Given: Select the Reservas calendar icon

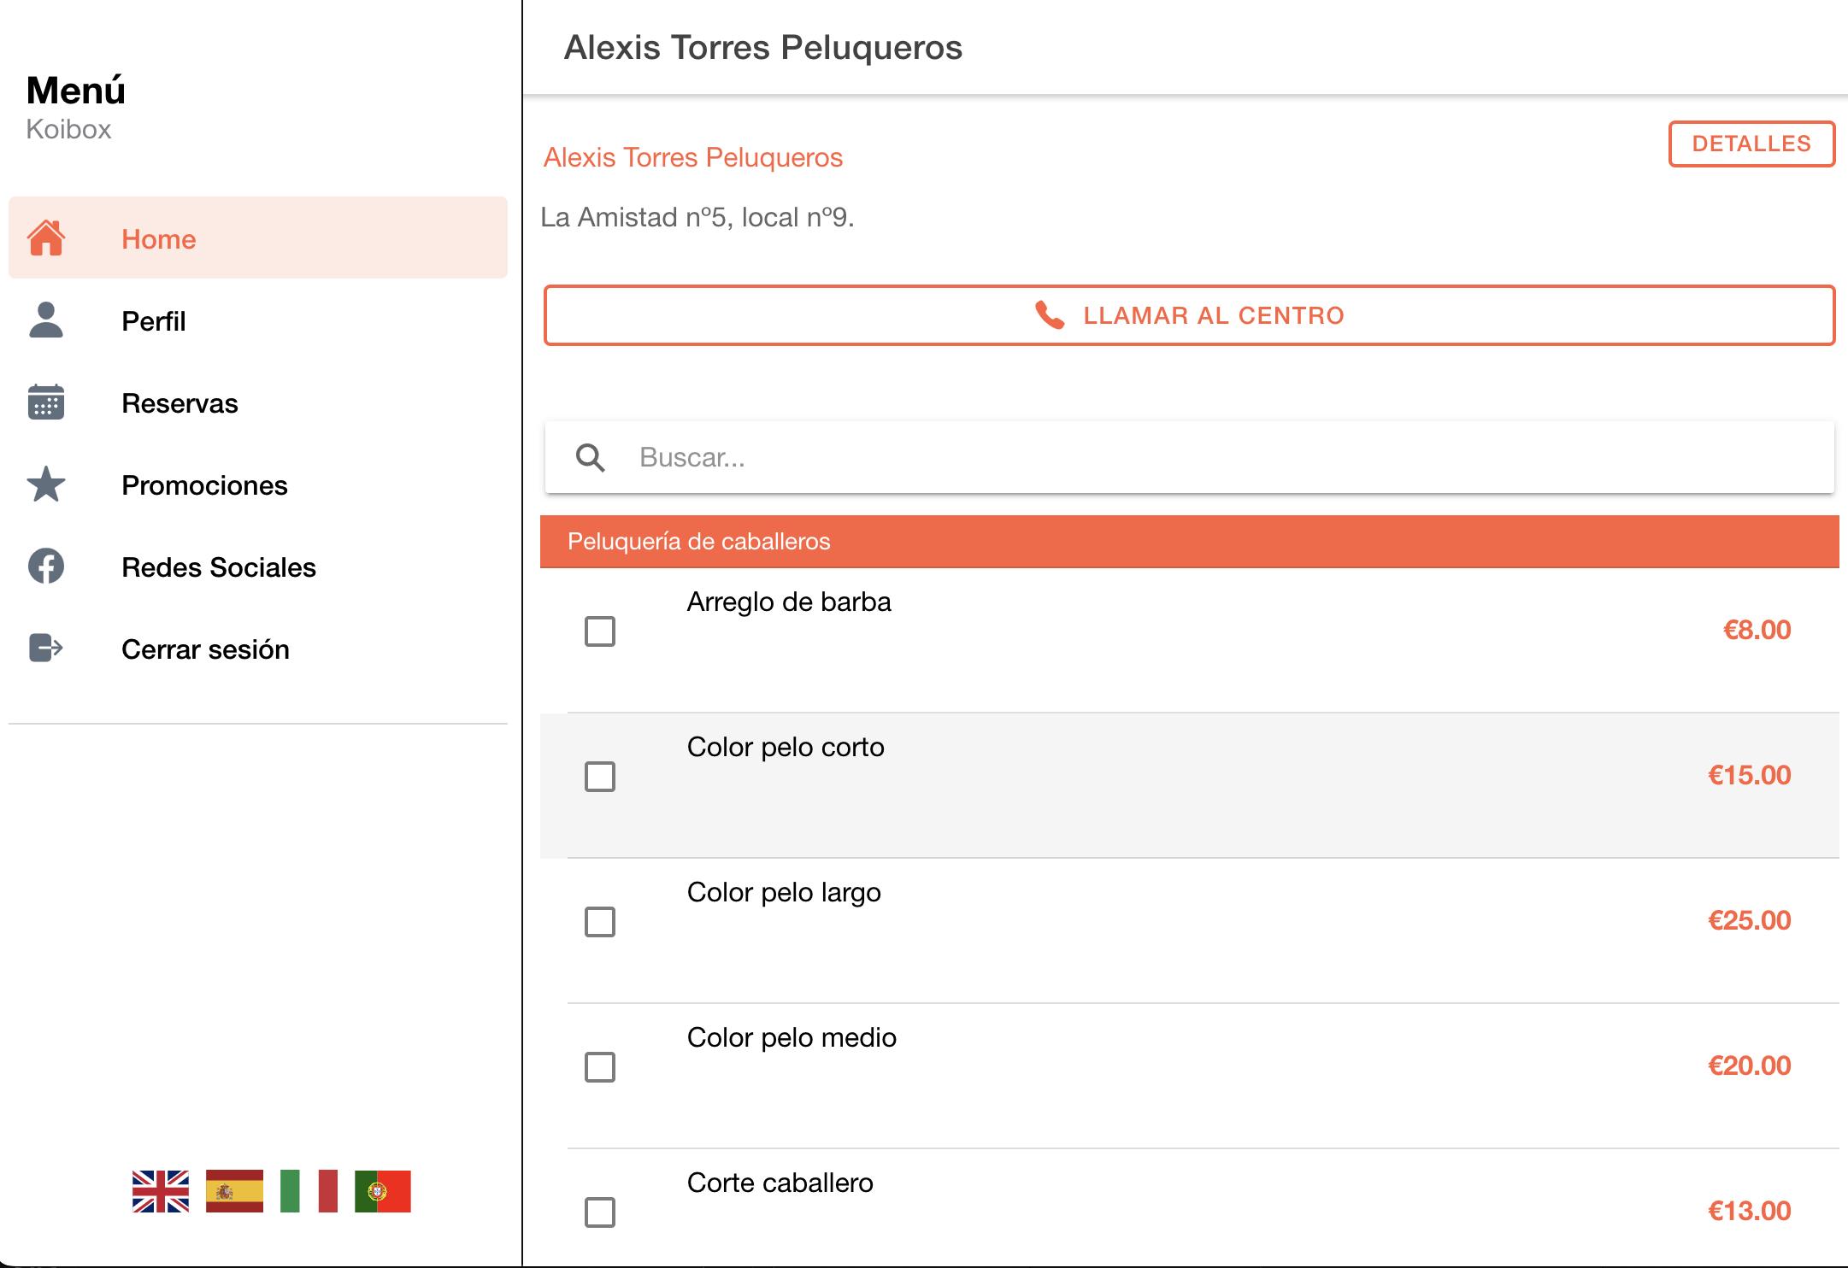Looking at the screenshot, I should tap(46, 402).
